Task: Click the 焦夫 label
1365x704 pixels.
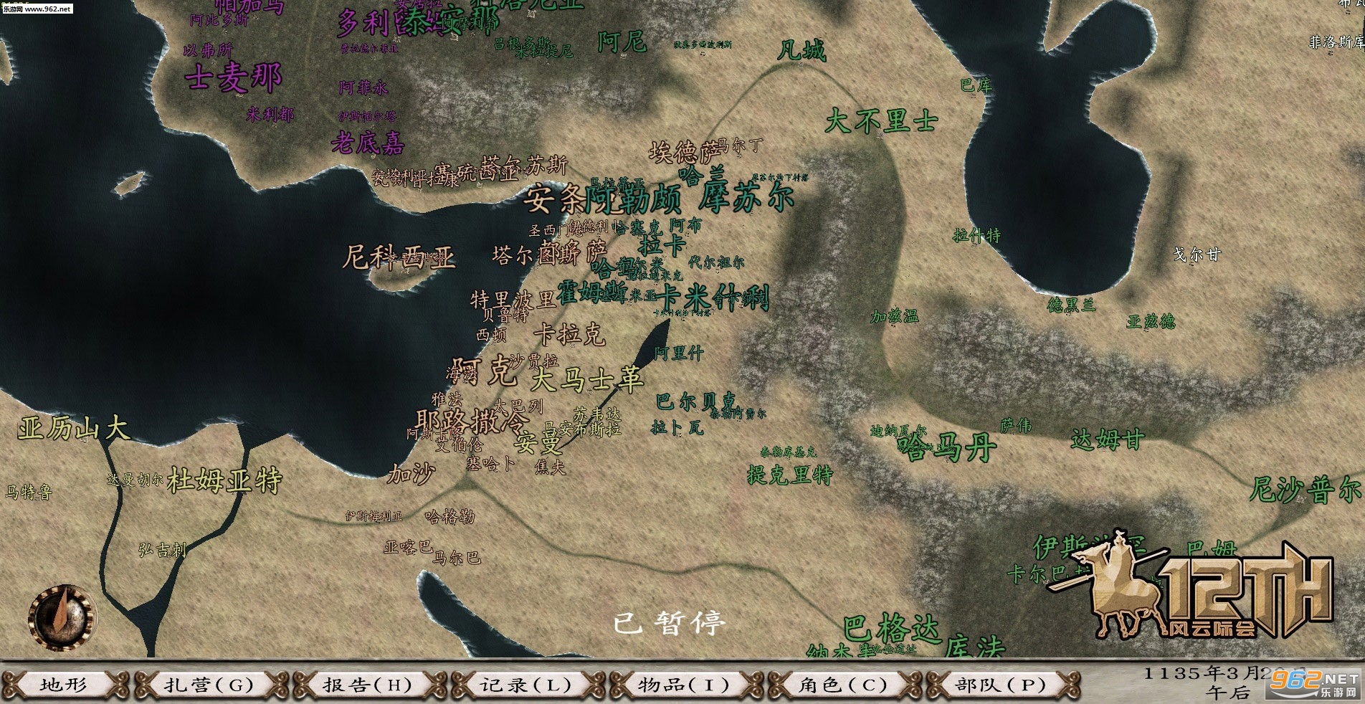Action: point(550,467)
